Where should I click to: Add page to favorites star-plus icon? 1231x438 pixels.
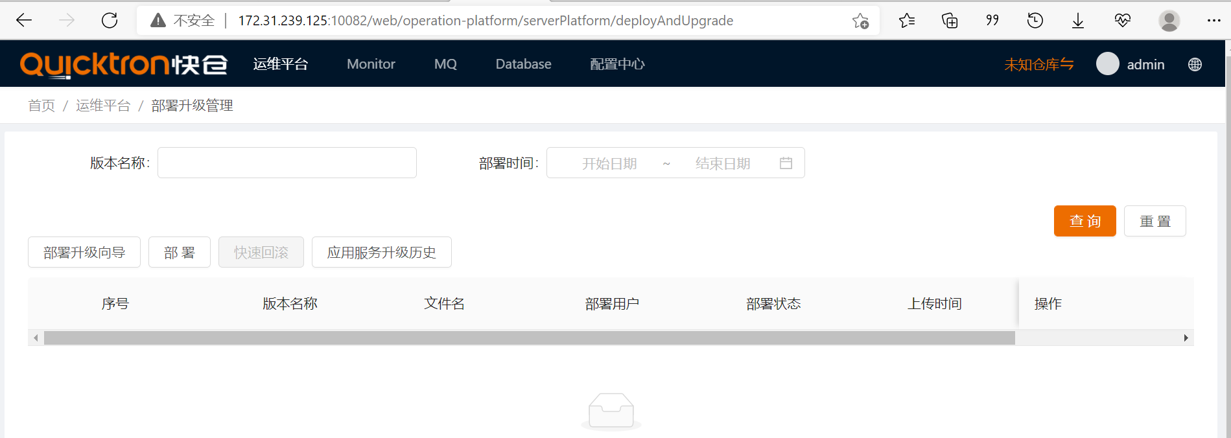tap(860, 21)
